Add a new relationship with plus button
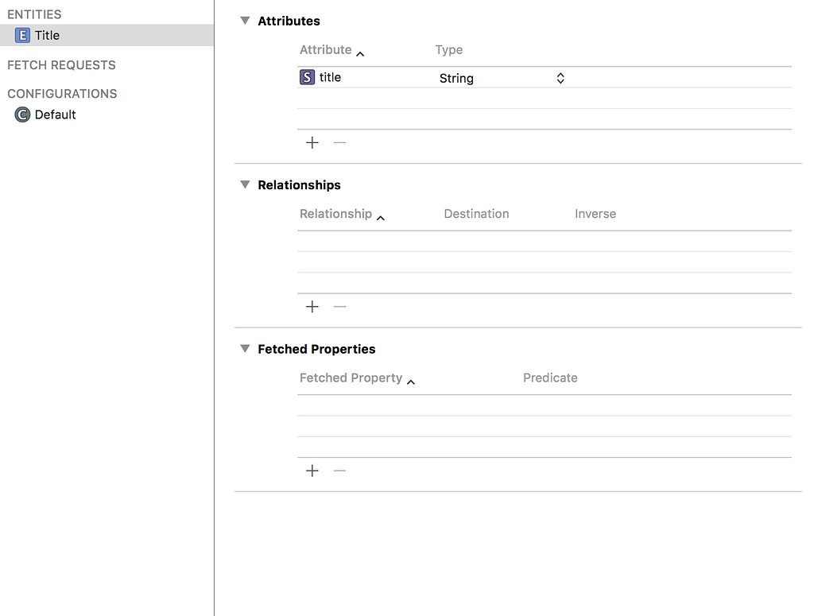Screen dimensions: 814x616 point(312,307)
